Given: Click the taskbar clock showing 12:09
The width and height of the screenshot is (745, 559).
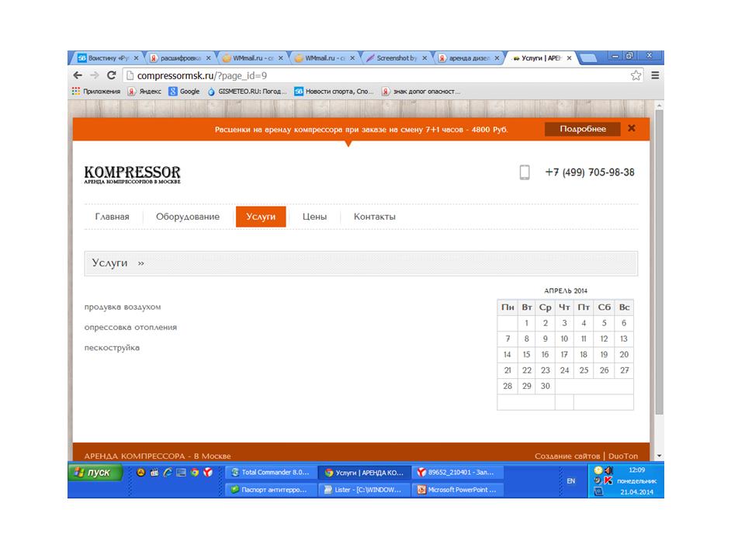Looking at the screenshot, I should click(x=636, y=470).
